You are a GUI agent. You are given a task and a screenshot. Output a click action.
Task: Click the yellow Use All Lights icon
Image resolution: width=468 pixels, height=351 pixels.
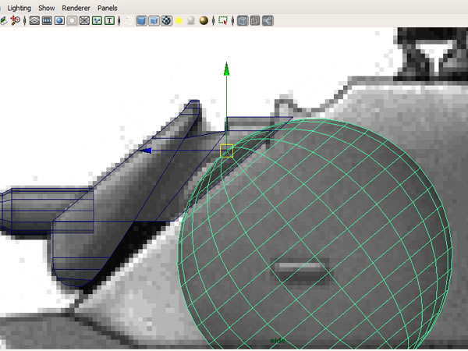tap(179, 20)
